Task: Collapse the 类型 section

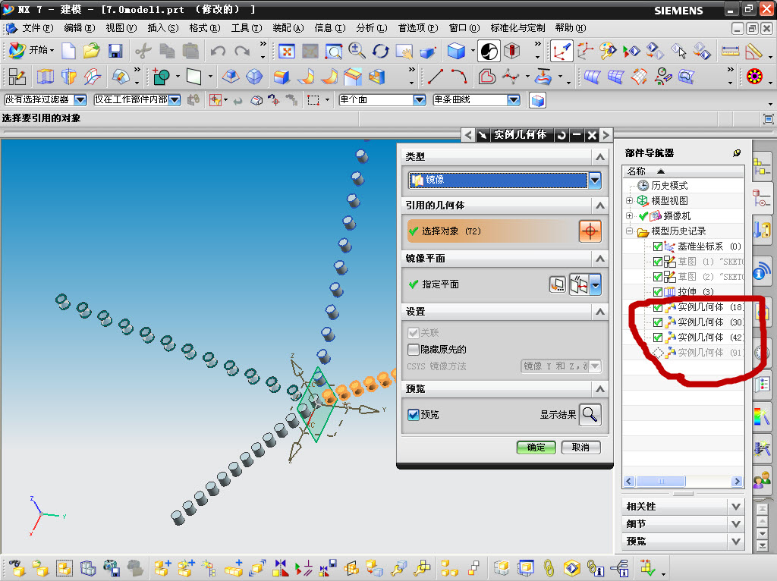Action: 599,157
